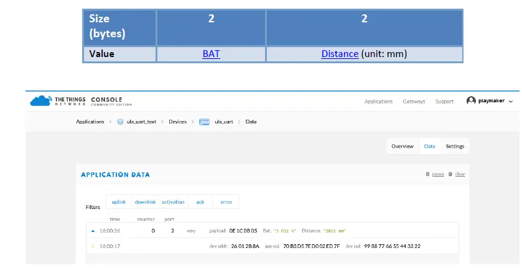522x271 pixels.
Task: Click the Bat value 3.612 V
Action: pos(284,231)
